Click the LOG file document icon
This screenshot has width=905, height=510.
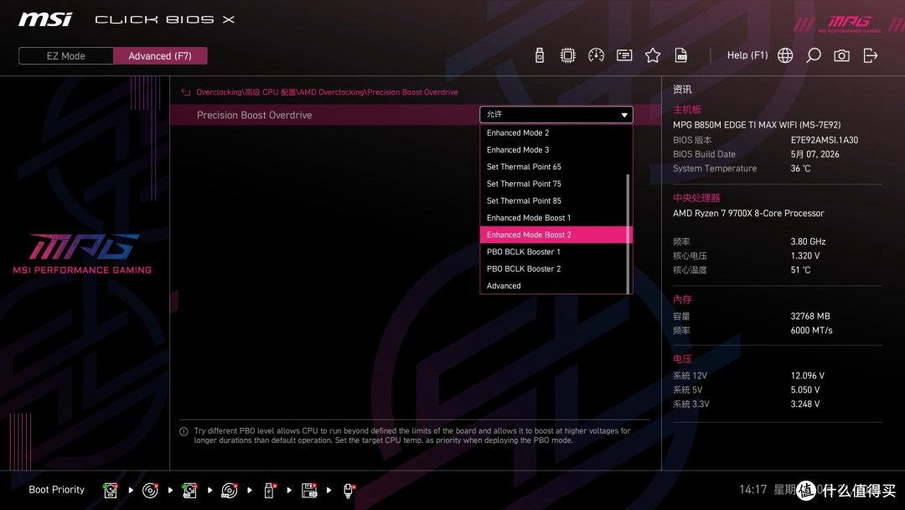click(681, 55)
